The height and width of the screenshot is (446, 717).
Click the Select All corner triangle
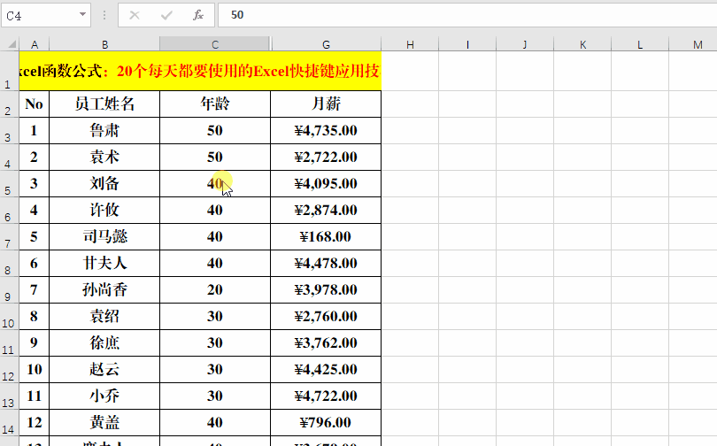(12, 44)
